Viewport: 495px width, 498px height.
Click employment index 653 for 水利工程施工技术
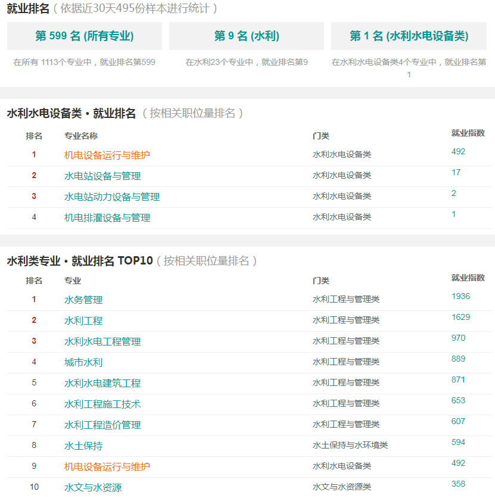[458, 400]
